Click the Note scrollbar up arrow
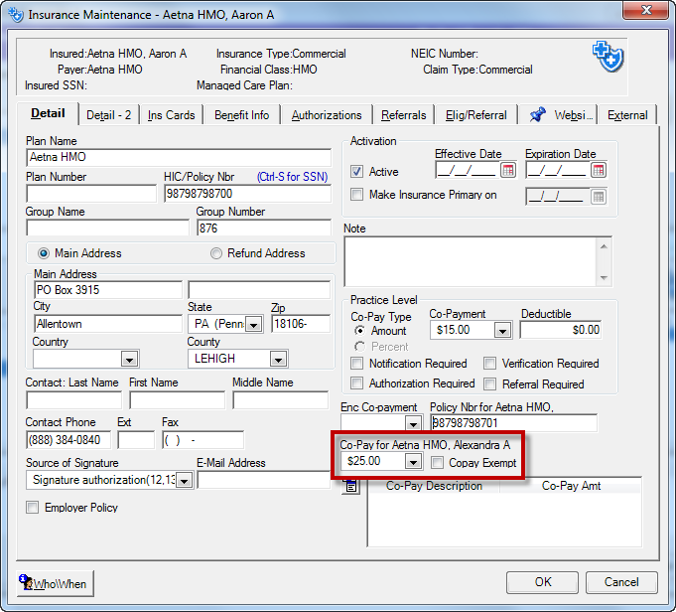This screenshot has width=676, height=612. coord(604,246)
